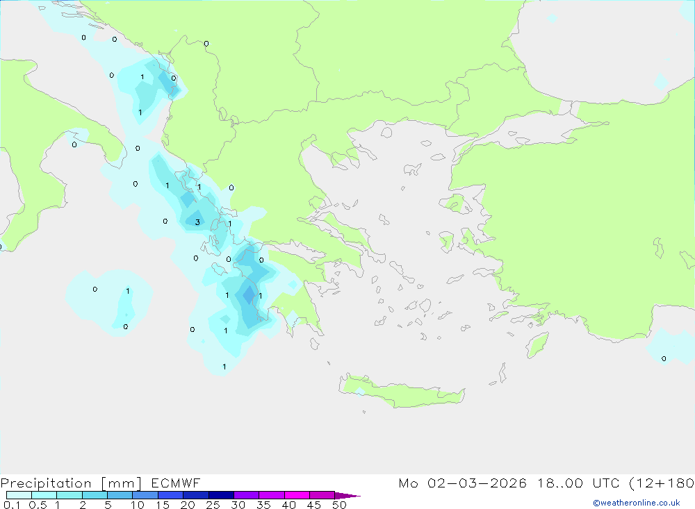Click the legend label '0.1'
Screen dimensions: 695x509
point(12,505)
